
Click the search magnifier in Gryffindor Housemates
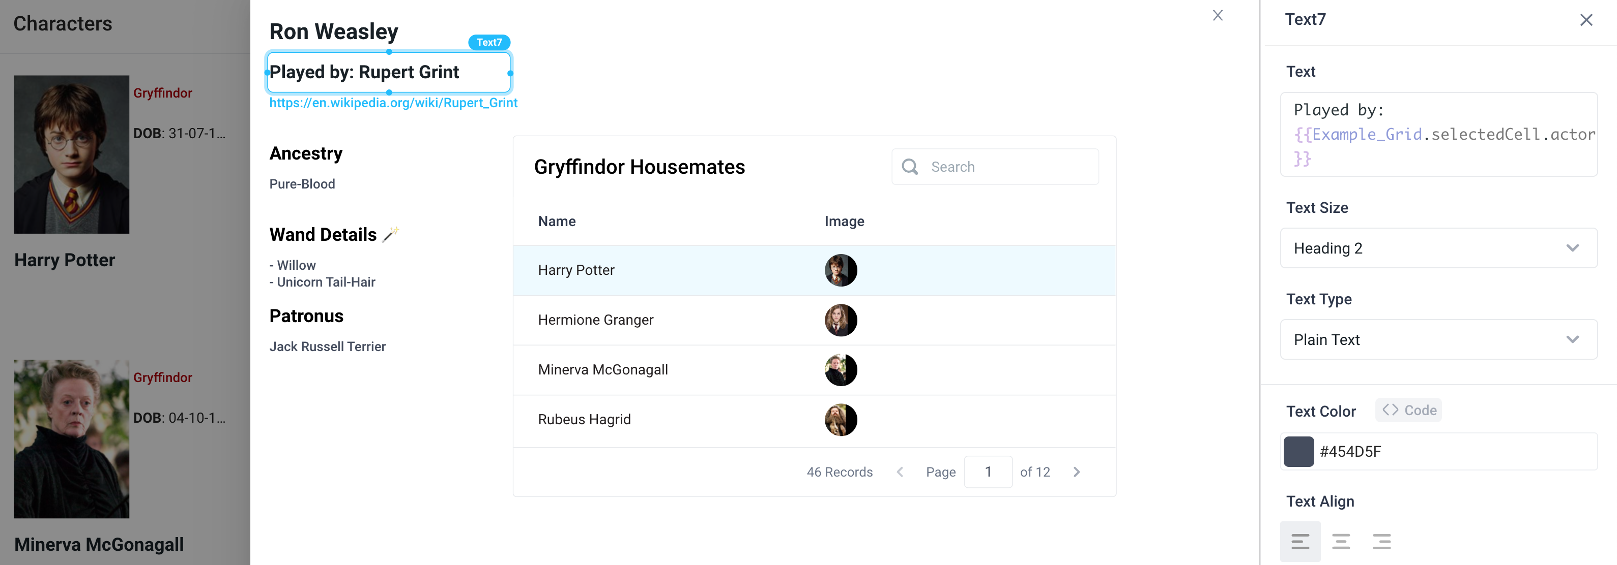tap(910, 166)
